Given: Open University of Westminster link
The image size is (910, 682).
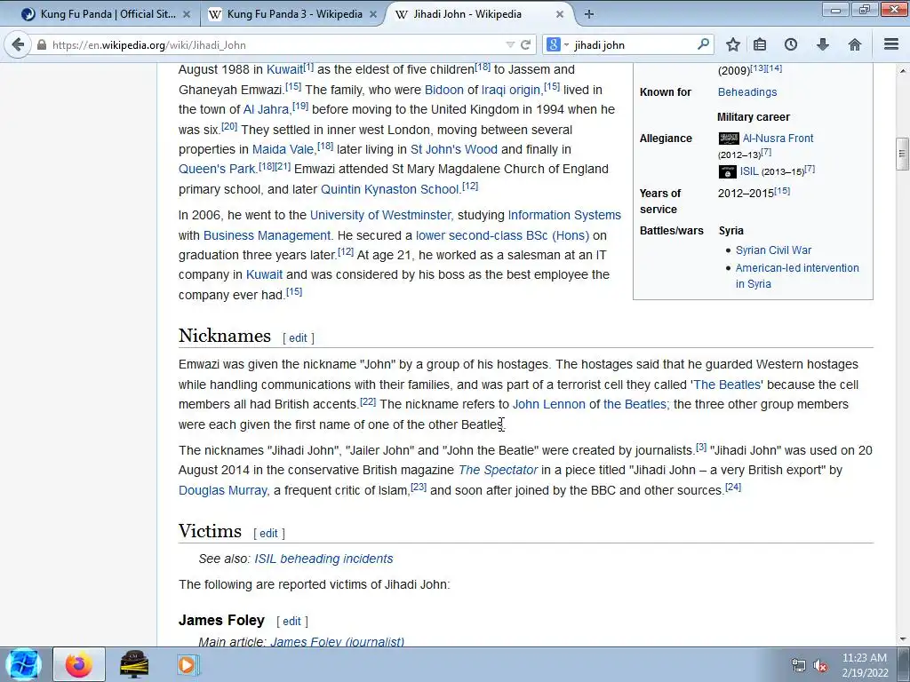Looking at the screenshot, I should coord(380,215).
